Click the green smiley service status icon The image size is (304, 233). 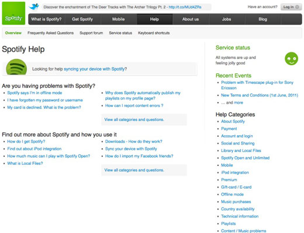(291, 58)
